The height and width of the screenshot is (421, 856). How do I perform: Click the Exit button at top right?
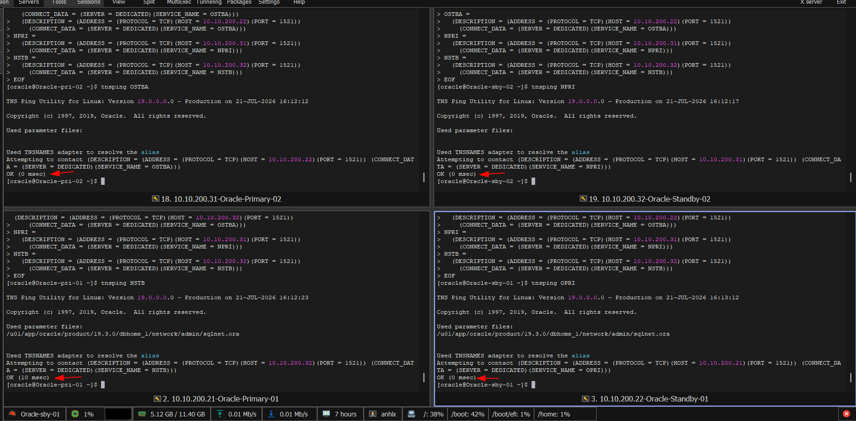click(x=841, y=2)
